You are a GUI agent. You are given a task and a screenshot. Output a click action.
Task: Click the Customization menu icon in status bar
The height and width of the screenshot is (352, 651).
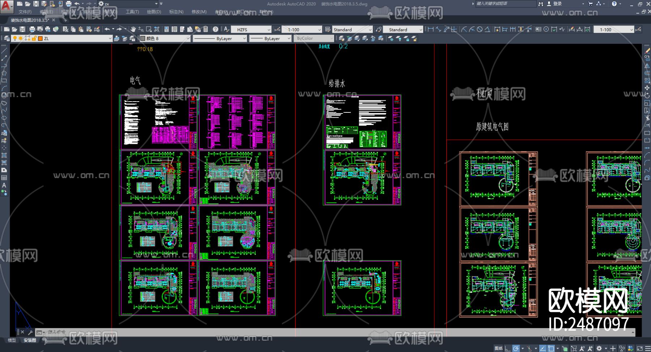647,348
